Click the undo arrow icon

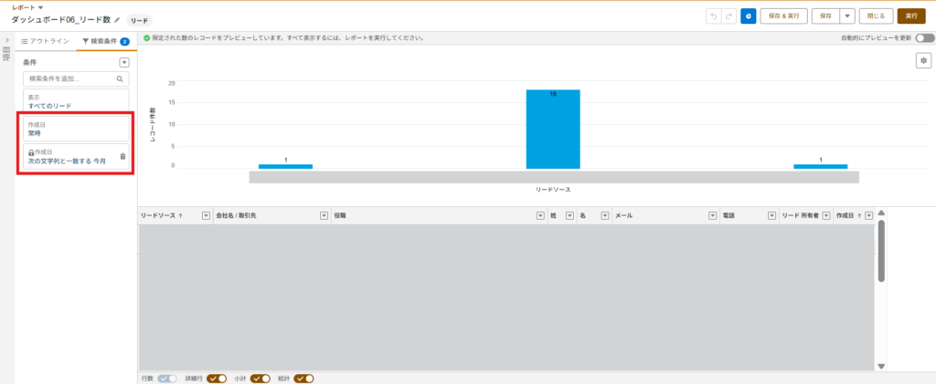713,16
